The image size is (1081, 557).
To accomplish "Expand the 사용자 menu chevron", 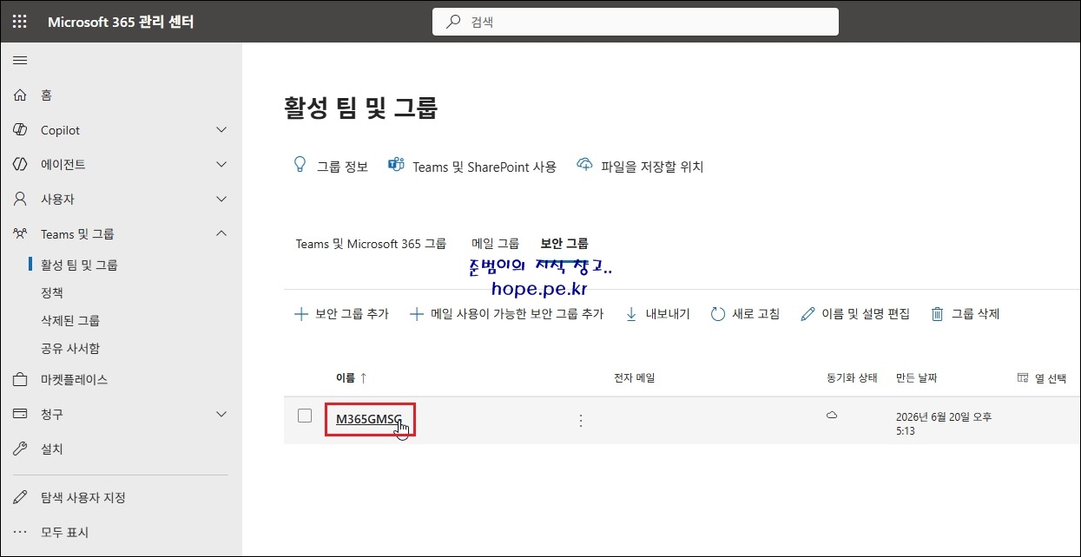I will 221,199.
